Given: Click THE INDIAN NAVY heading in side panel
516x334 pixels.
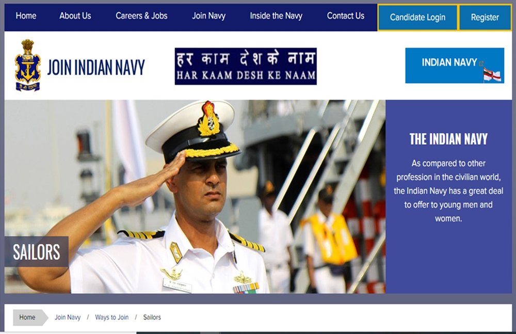Looking at the screenshot, I should point(448,139).
